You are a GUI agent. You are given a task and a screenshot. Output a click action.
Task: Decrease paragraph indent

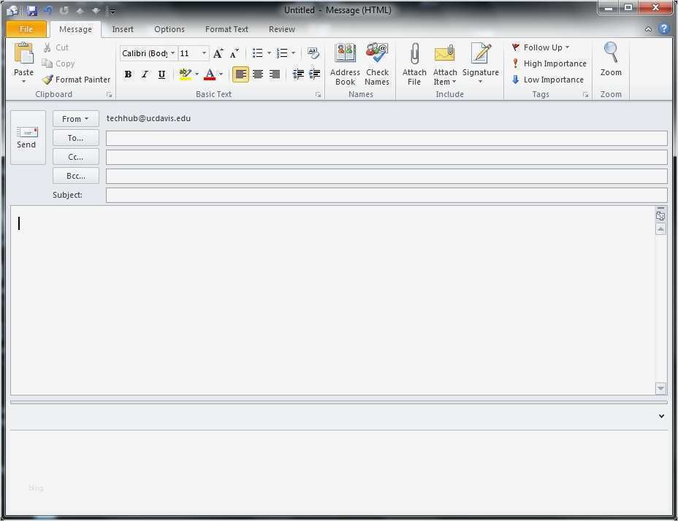coord(298,74)
